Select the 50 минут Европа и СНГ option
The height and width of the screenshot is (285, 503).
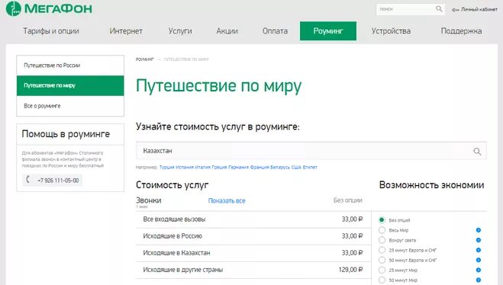tap(382, 260)
